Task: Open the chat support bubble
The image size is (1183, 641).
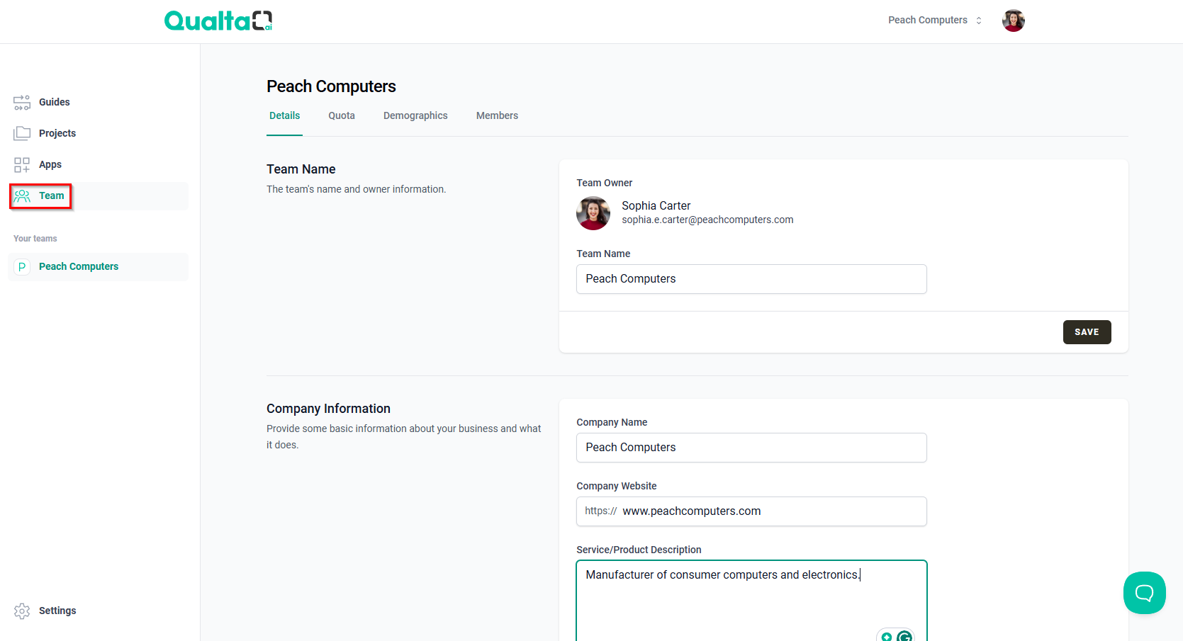Action: [1144, 593]
